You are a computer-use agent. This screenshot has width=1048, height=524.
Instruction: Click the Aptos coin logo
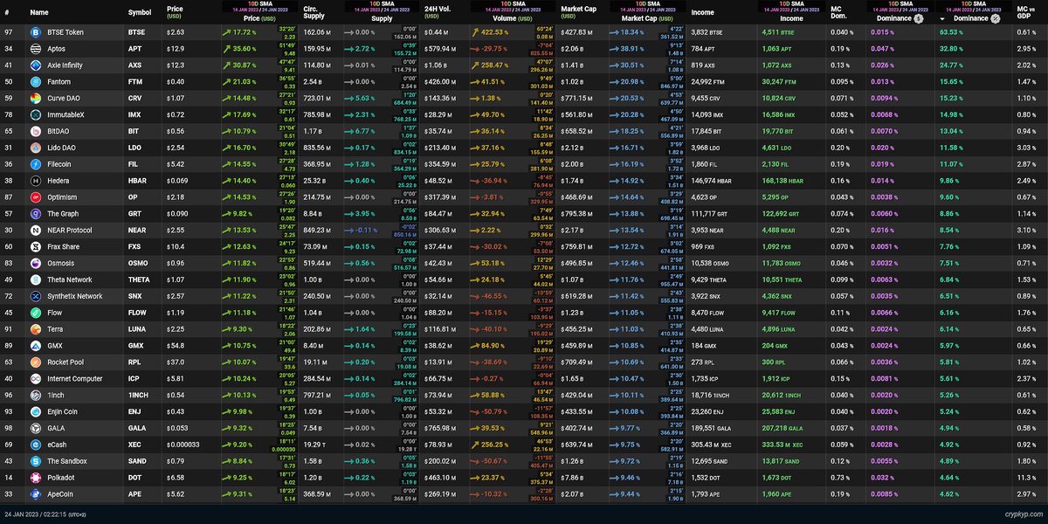pyautogui.click(x=36, y=49)
